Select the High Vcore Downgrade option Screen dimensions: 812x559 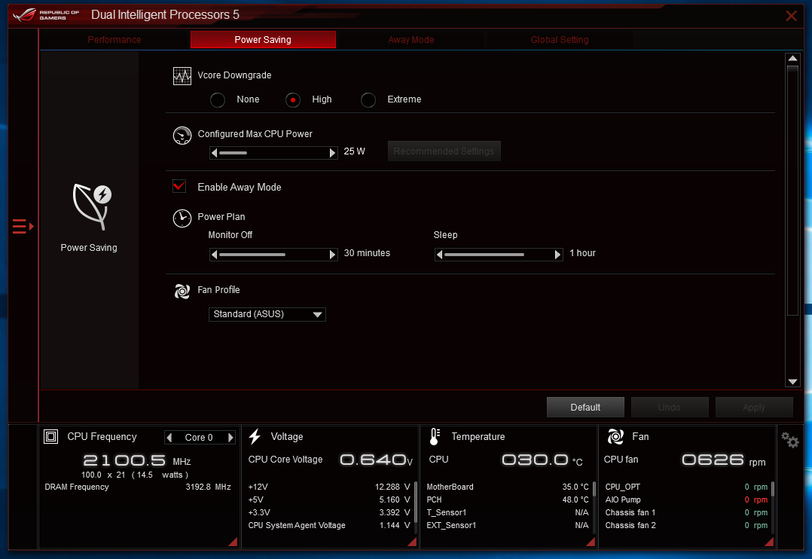click(x=293, y=99)
